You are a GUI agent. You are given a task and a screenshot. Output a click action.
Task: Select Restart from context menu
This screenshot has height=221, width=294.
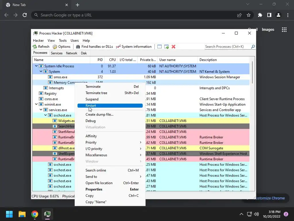tap(110, 106)
